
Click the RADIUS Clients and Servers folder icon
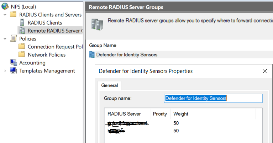tap(13, 15)
